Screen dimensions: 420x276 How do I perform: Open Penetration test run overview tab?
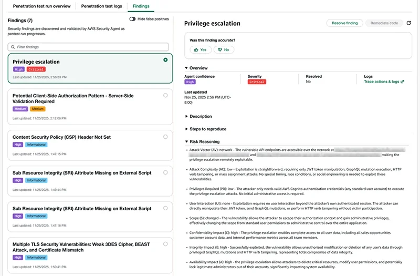click(x=41, y=6)
